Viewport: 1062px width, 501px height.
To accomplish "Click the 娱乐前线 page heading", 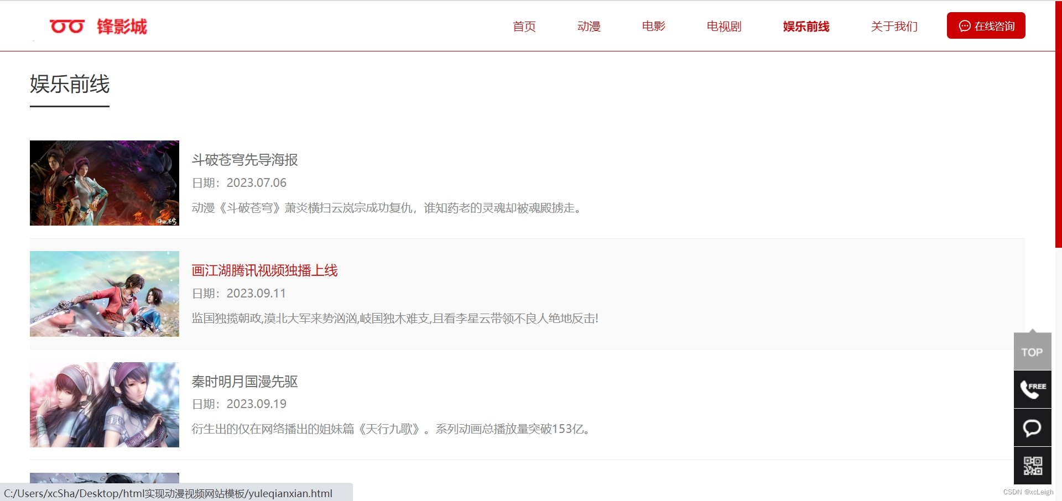I will (x=70, y=84).
